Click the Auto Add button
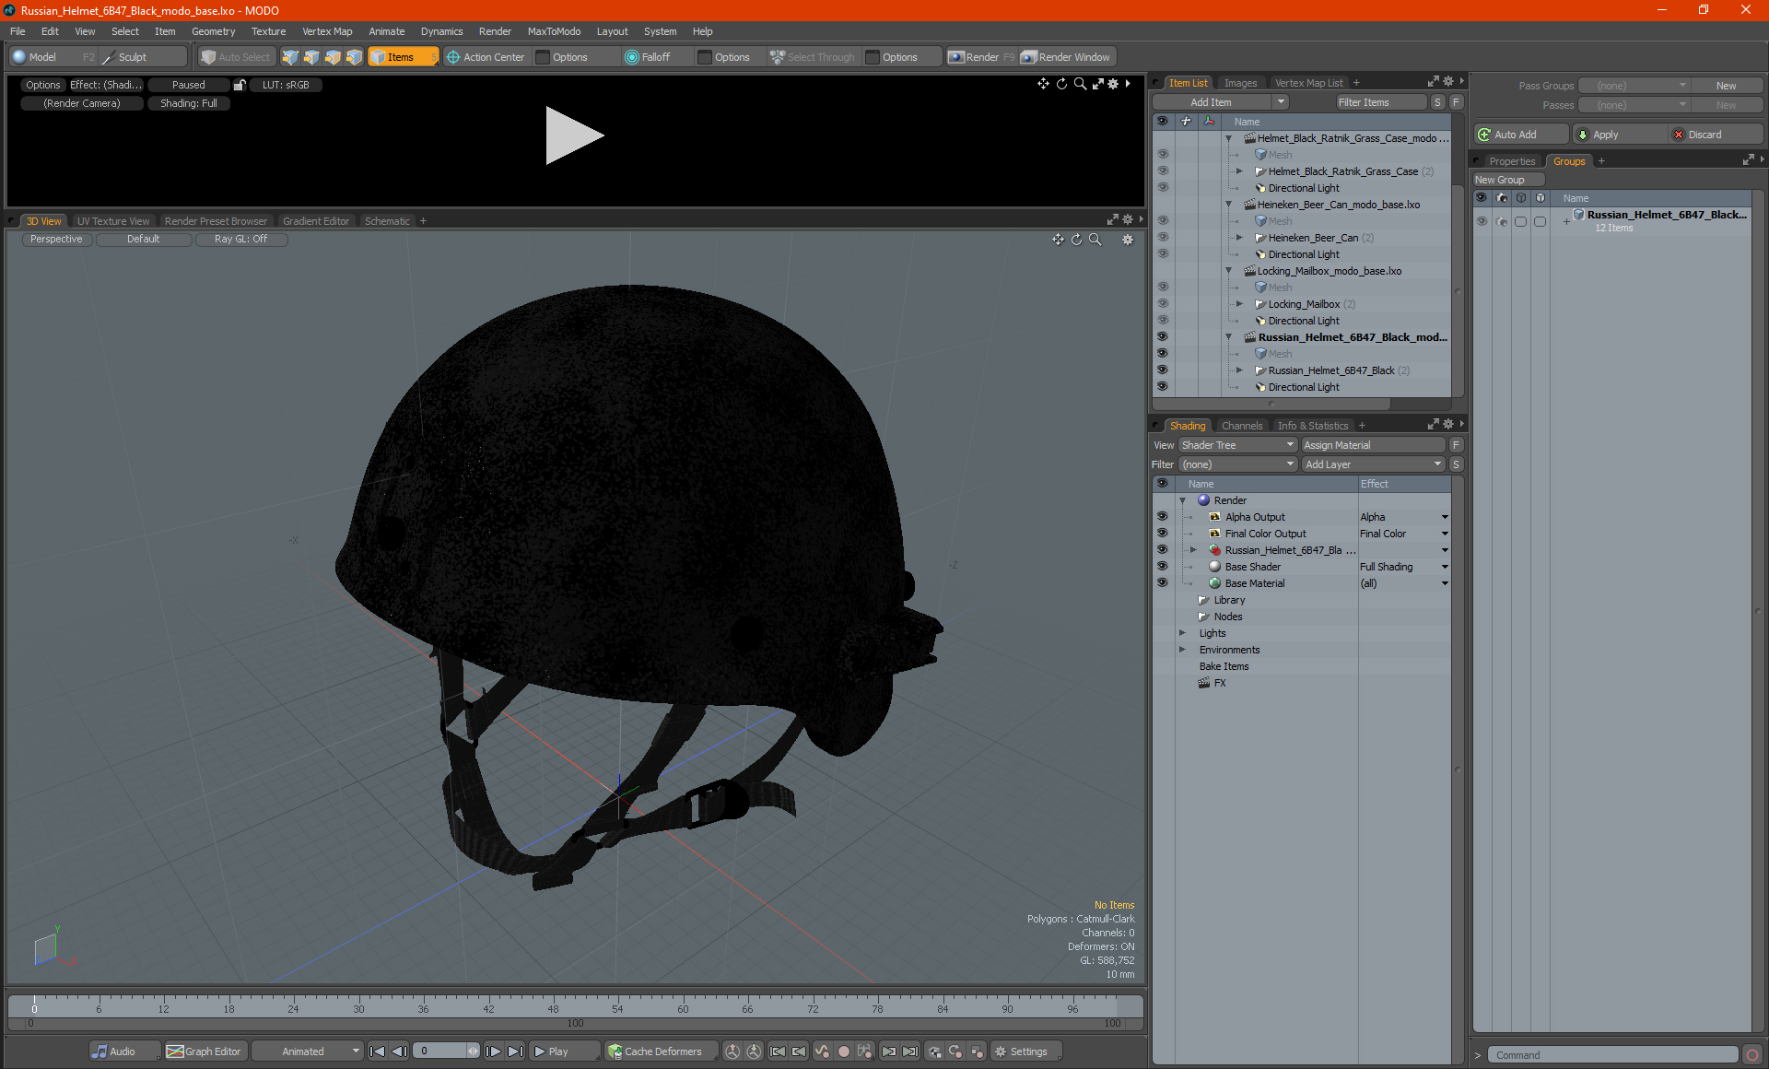This screenshot has height=1069, width=1769. click(1520, 135)
